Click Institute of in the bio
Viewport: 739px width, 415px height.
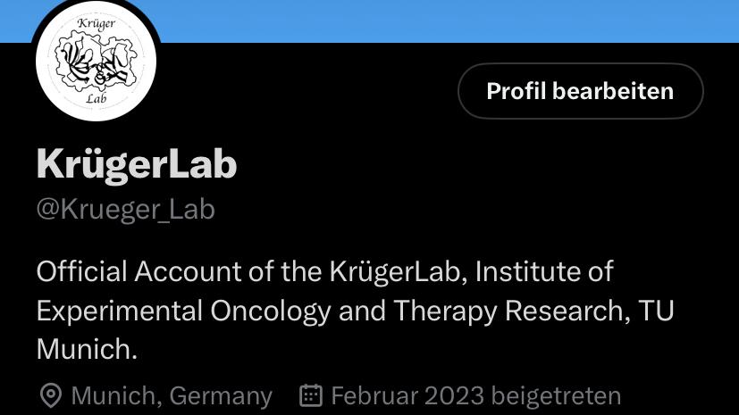544,271
